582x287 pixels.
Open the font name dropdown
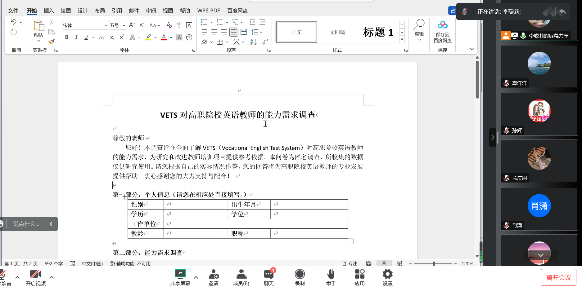tap(106, 25)
